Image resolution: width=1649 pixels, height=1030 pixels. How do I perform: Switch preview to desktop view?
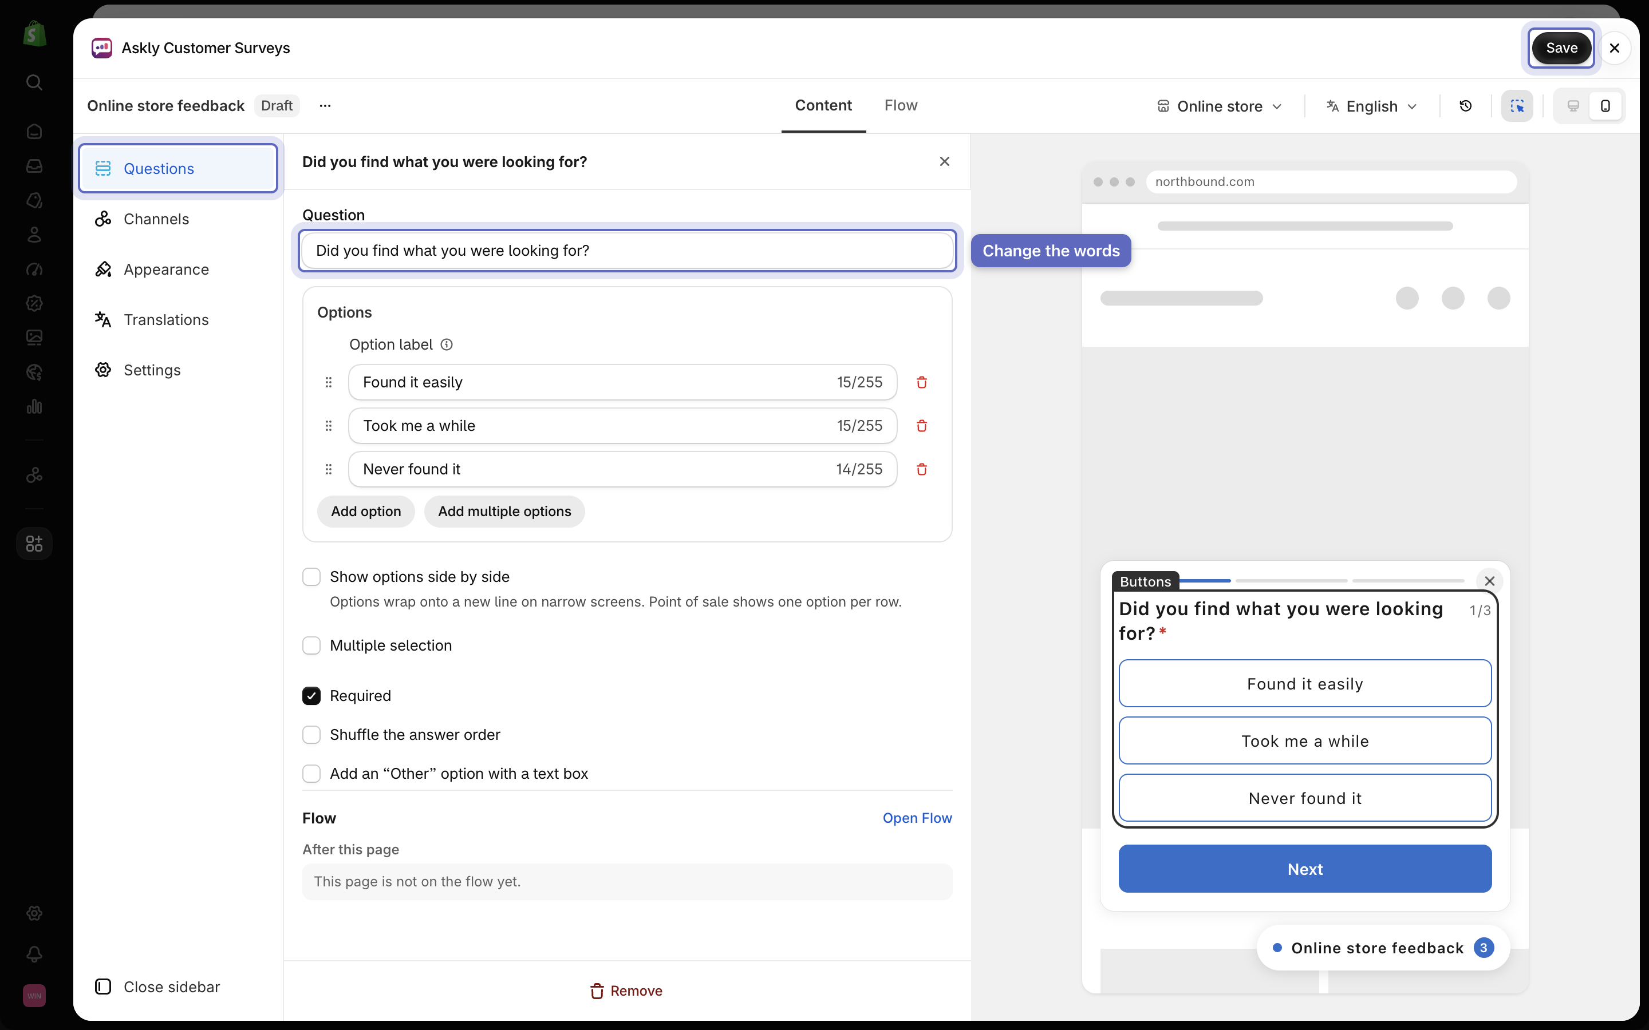(x=1573, y=106)
